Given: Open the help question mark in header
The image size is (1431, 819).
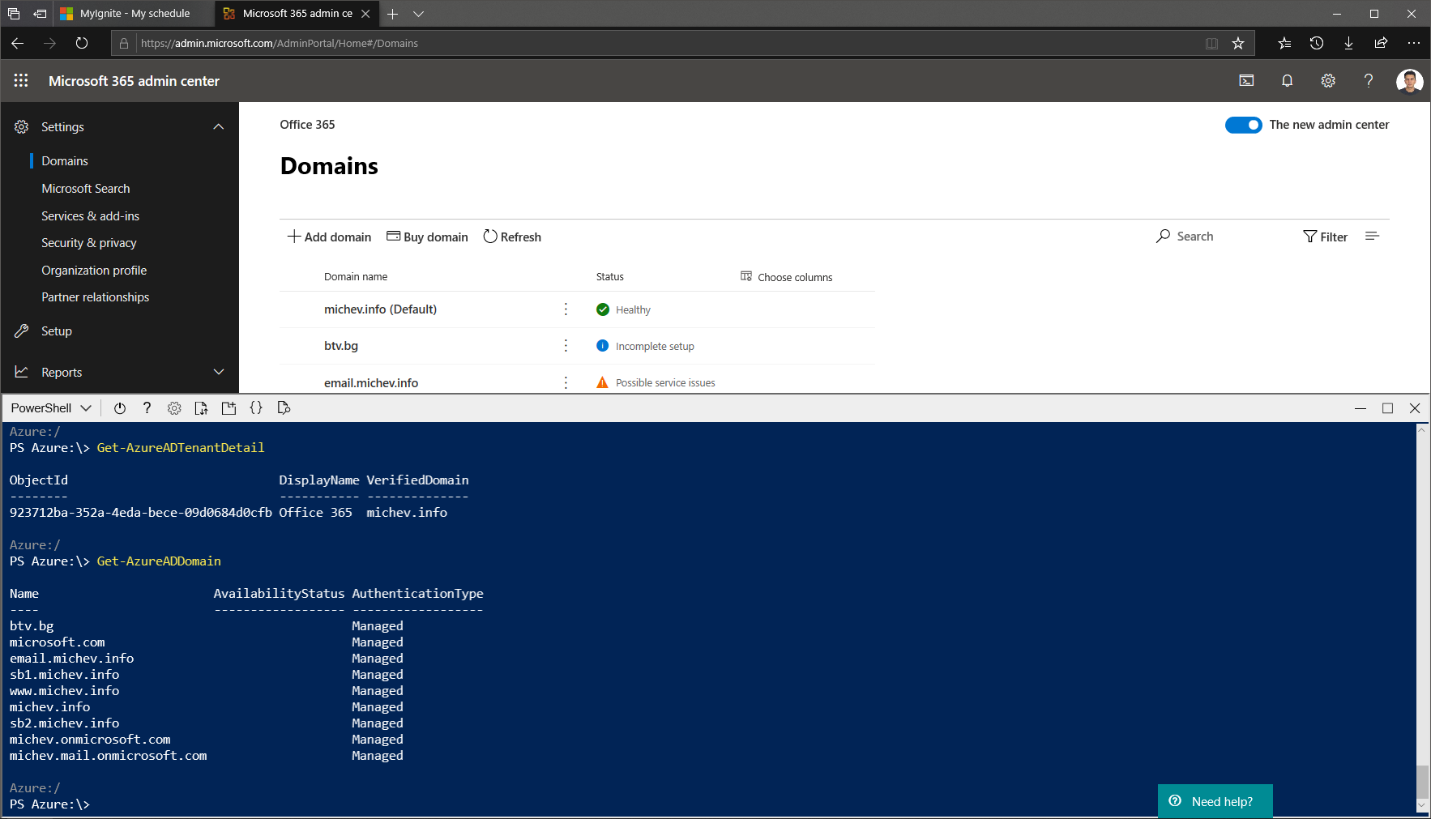Looking at the screenshot, I should coord(1368,80).
